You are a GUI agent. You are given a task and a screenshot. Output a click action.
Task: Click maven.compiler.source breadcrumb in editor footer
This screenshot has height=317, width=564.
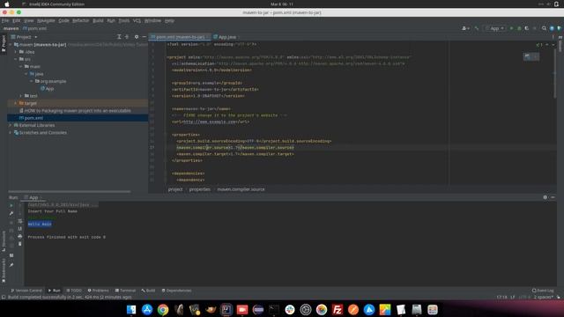click(x=241, y=189)
